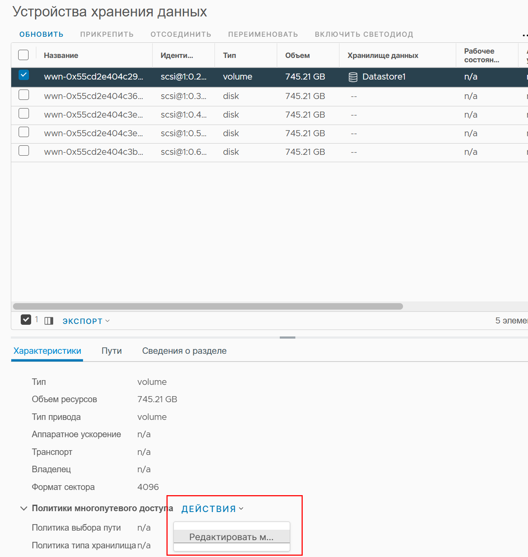Viewport: 528px width, 557px height.
Task: Mark the checkbox for wwn-0x55cd2e404c3b disk
Action: point(24,150)
